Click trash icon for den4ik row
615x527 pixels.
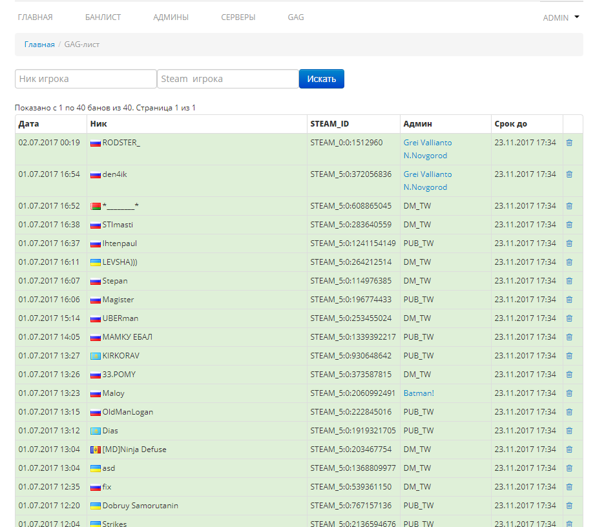[569, 174]
